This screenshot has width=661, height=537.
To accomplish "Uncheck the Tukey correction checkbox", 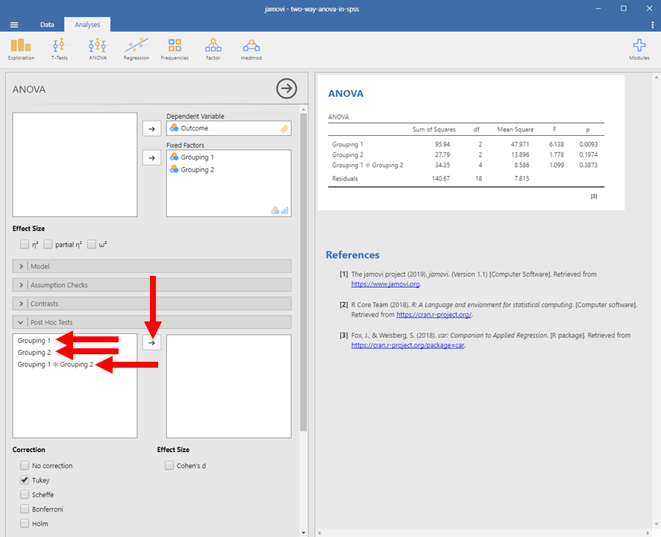I will pyautogui.click(x=25, y=480).
